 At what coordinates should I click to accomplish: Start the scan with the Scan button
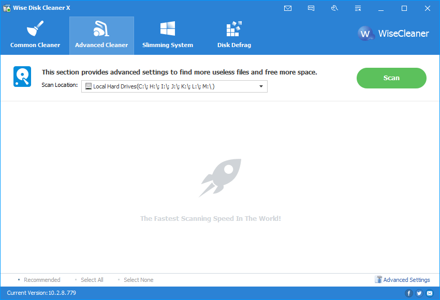click(x=391, y=78)
